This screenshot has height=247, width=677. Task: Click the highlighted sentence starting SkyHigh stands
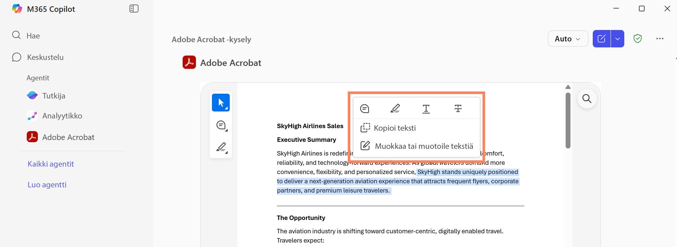tap(398, 181)
